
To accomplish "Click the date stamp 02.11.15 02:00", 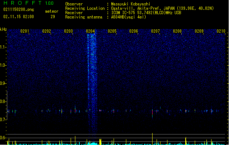I will pyautogui.click(x=19, y=17).
